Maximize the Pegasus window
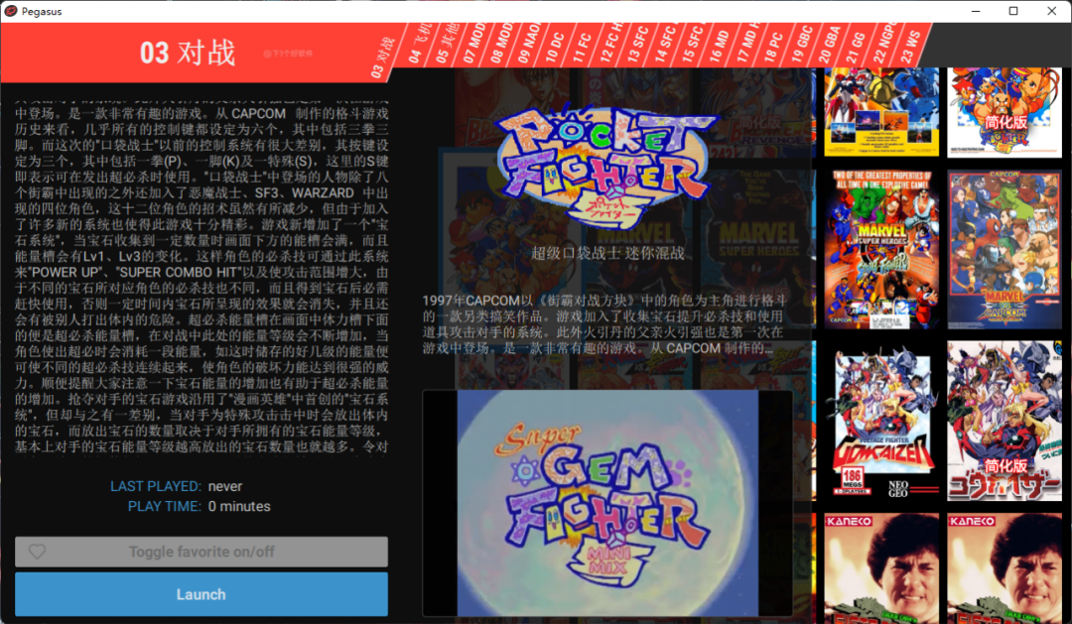 click(1013, 11)
